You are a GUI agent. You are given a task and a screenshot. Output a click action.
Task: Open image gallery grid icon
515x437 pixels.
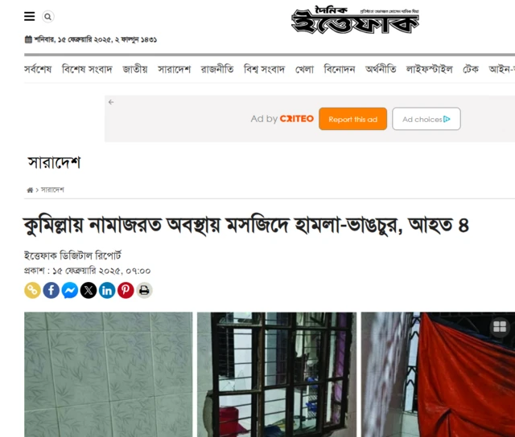pyautogui.click(x=500, y=326)
